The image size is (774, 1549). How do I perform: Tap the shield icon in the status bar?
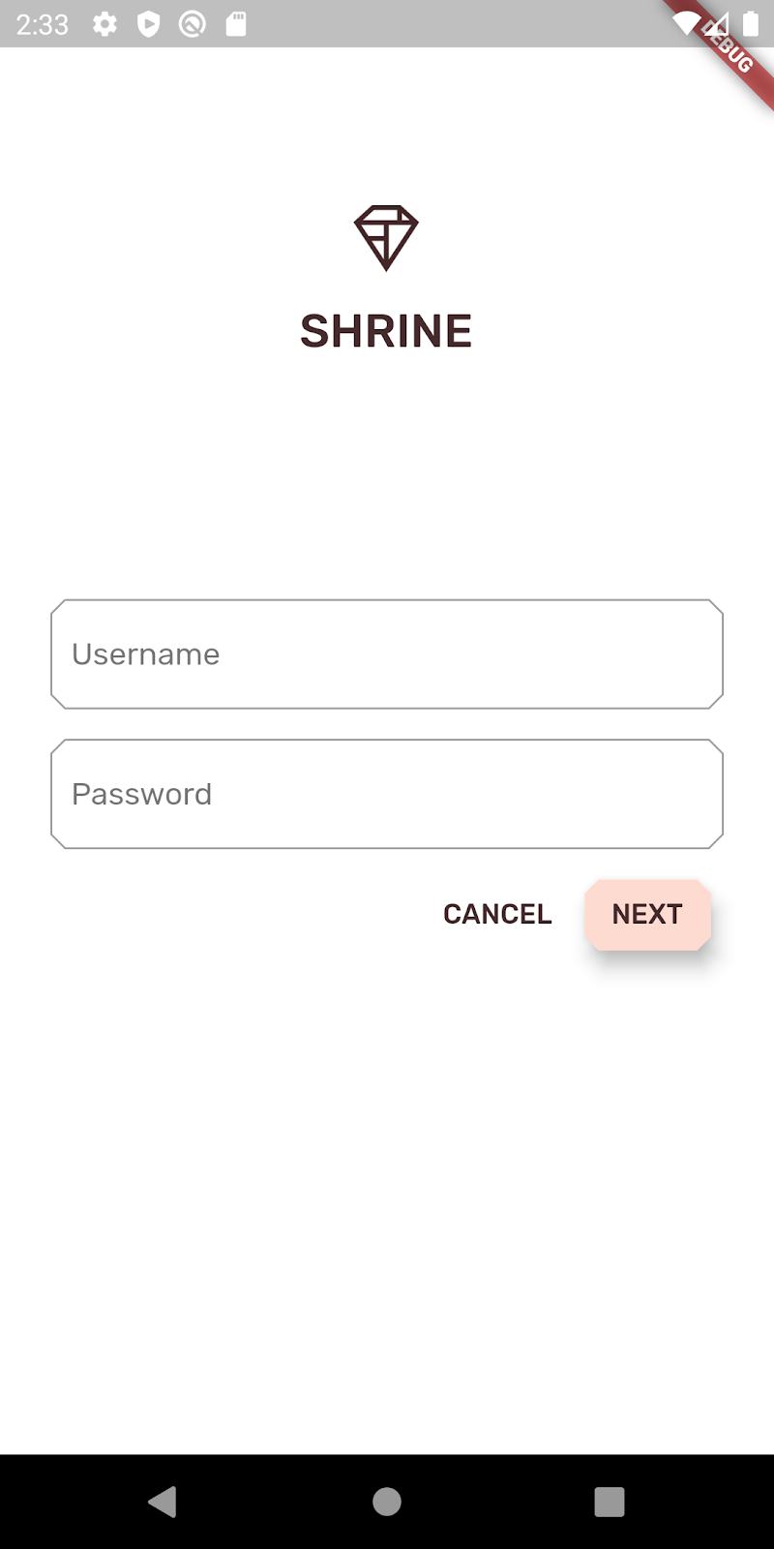(x=148, y=25)
